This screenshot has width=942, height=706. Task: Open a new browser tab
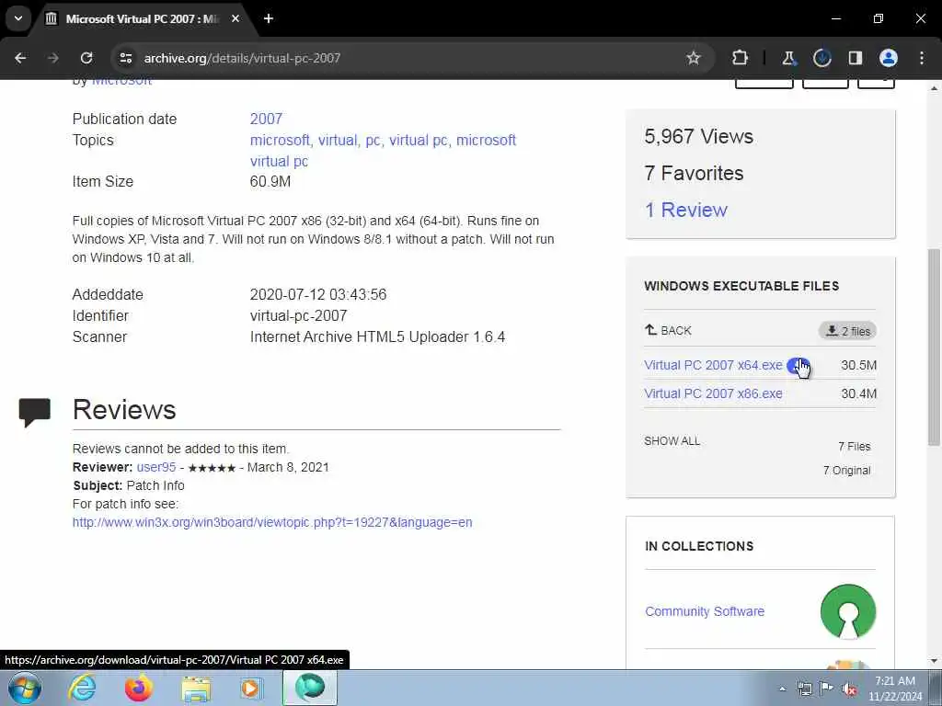pos(269,18)
